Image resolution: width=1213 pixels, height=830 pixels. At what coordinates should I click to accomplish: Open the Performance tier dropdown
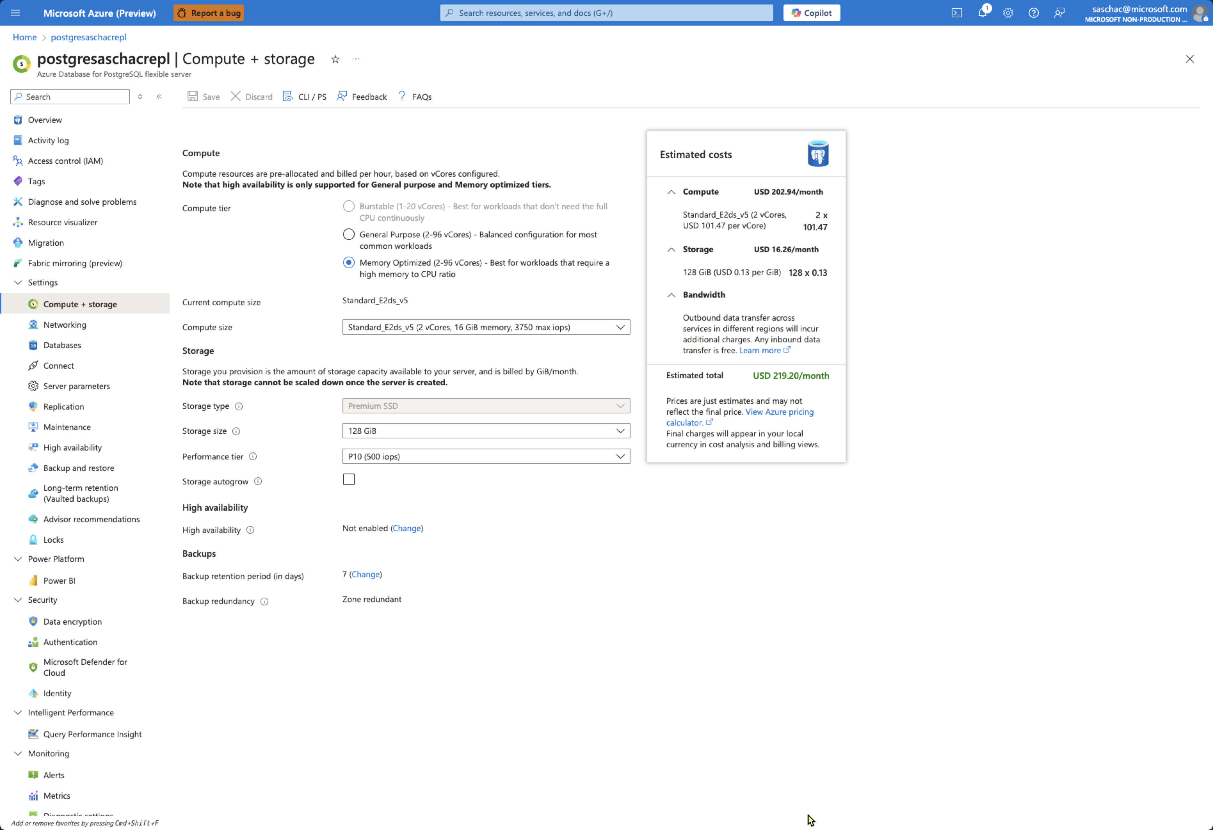click(x=486, y=457)
